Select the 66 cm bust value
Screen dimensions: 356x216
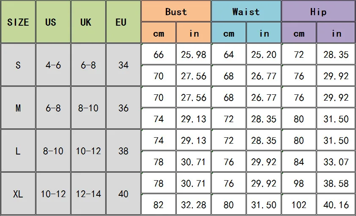click(159, 55)
